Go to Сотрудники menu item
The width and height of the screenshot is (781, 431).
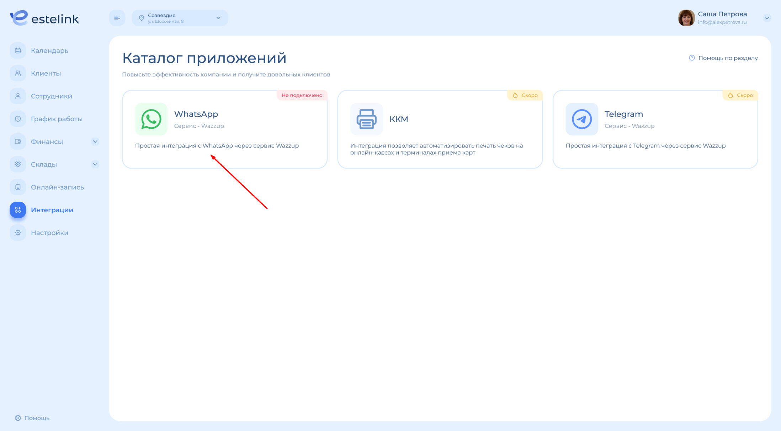[x=52, y=96]
